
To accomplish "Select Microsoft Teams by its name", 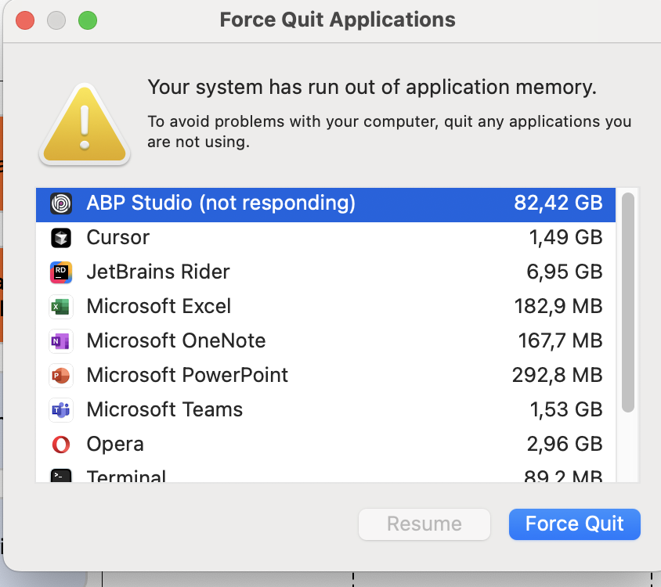I will coord(164,410).
